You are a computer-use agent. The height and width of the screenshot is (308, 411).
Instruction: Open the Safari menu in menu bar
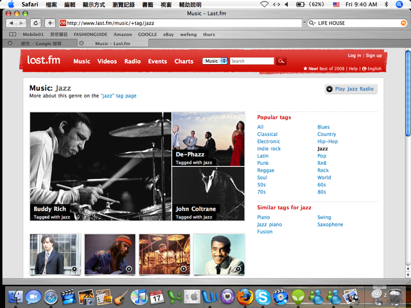click(x=30, y=4)
